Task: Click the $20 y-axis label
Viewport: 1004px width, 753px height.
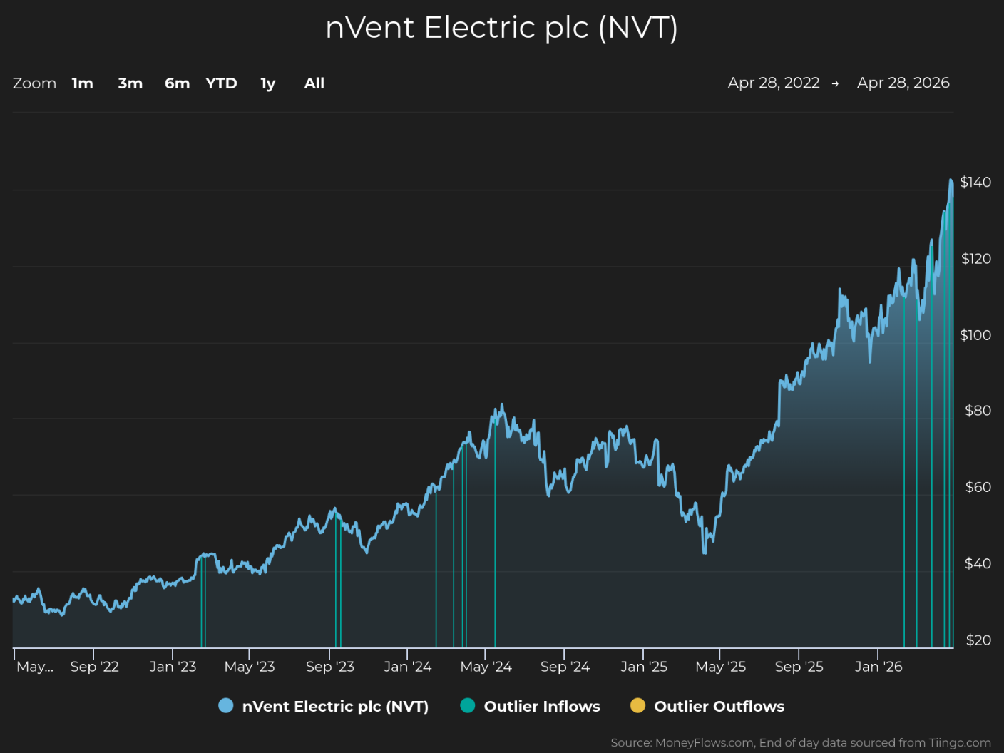Action: (x=978, y=640)
